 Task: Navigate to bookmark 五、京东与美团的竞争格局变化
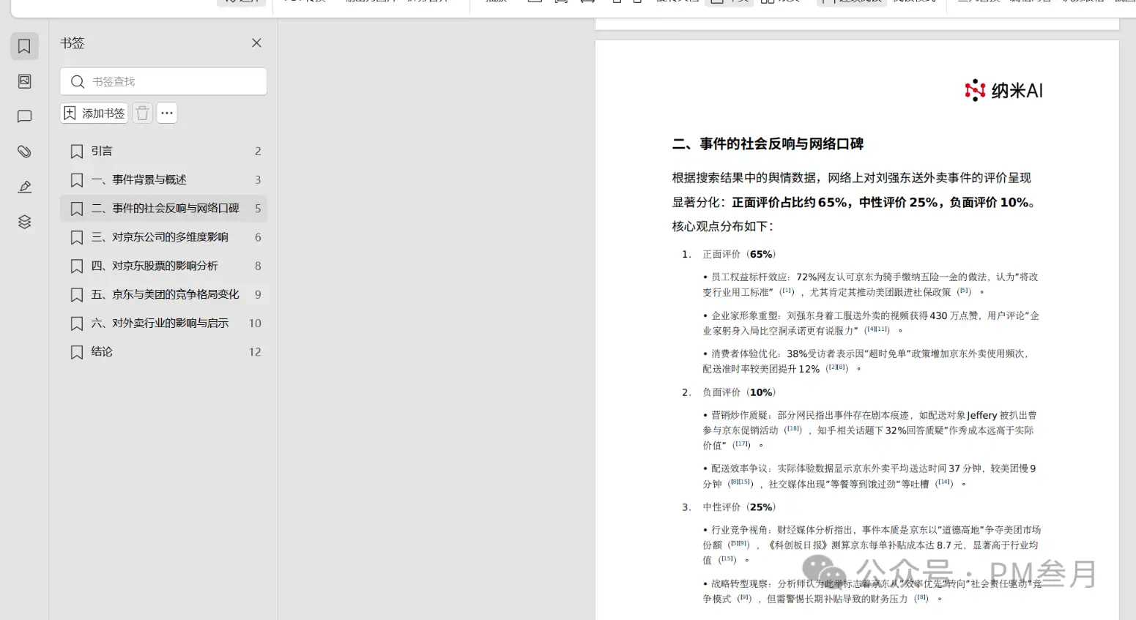[163, 294]
